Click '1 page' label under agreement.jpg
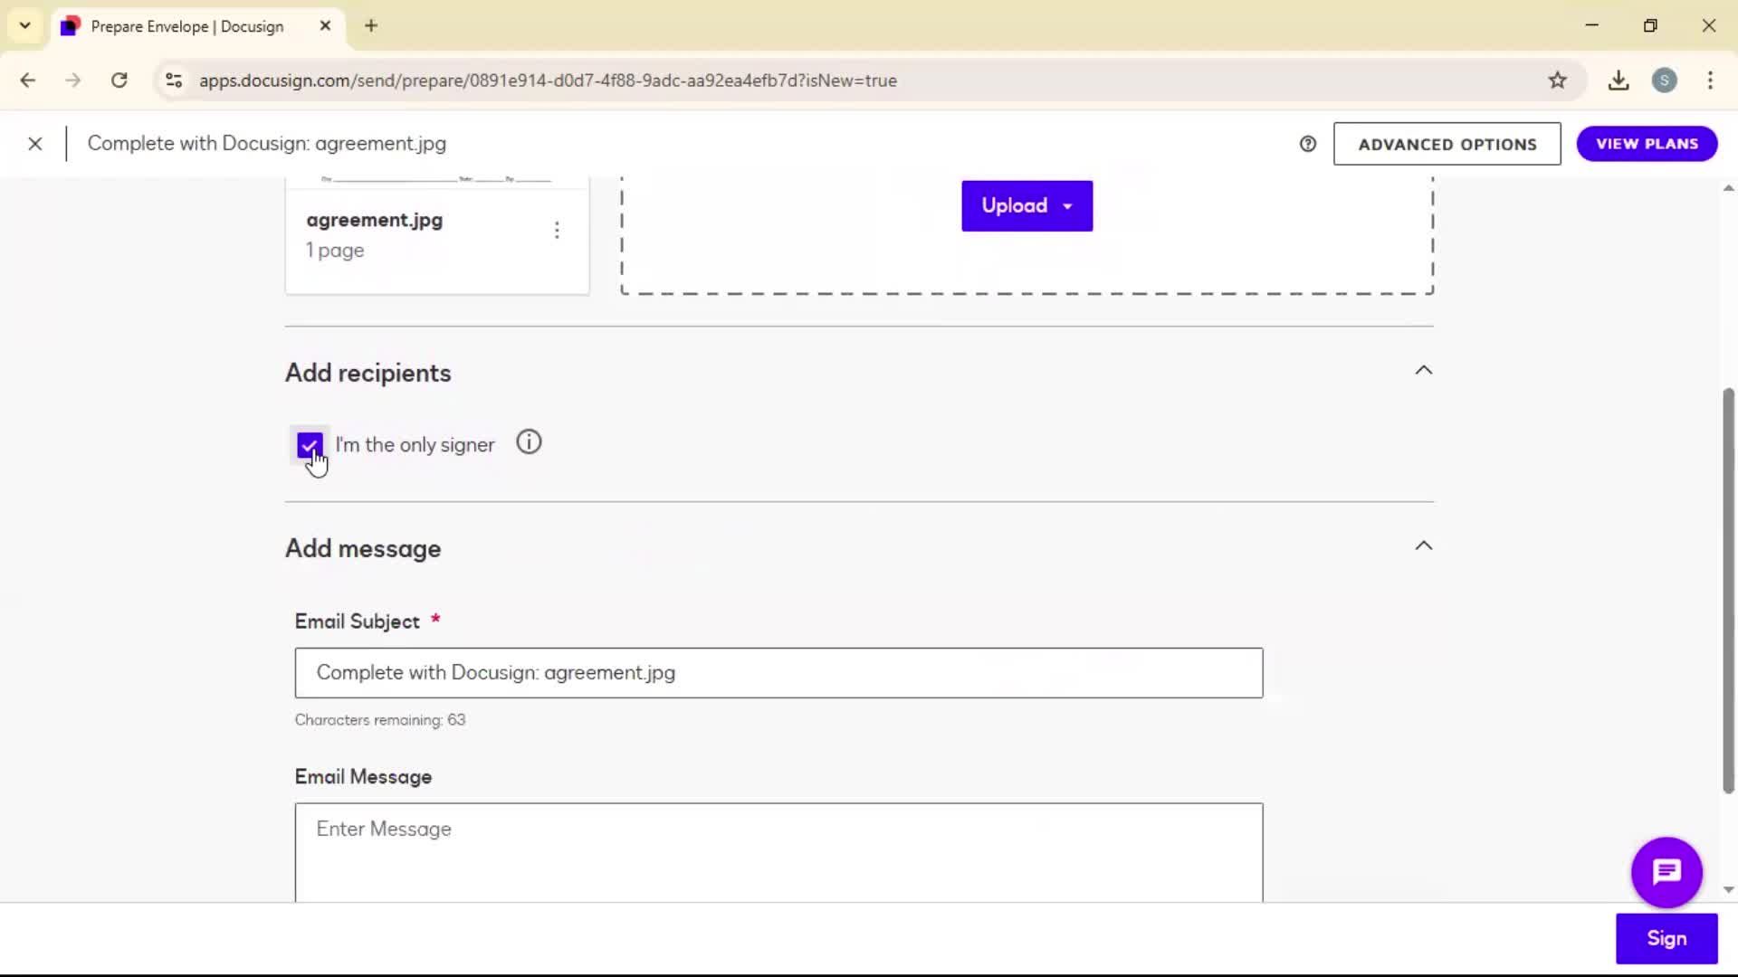 335,251
